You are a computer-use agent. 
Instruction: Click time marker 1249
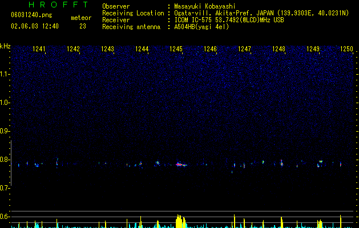click(313, 49)
